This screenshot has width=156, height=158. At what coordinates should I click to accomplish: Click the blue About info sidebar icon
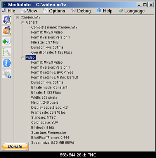point(7,63)
